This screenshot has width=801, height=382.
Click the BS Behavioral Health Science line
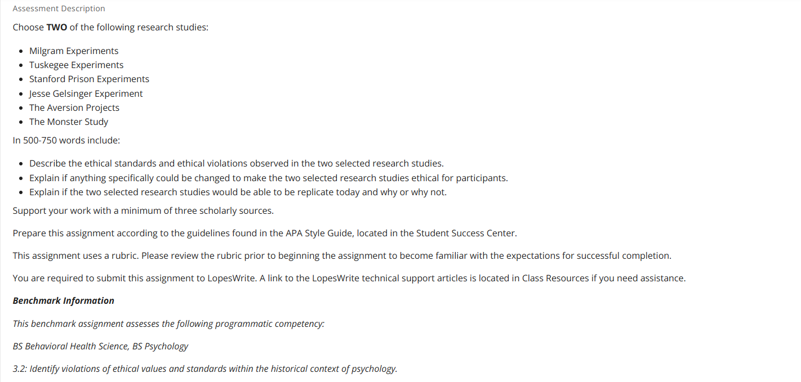pyautogui.click(x=100, y=346)
